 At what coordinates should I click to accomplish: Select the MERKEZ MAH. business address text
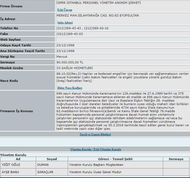97,15
